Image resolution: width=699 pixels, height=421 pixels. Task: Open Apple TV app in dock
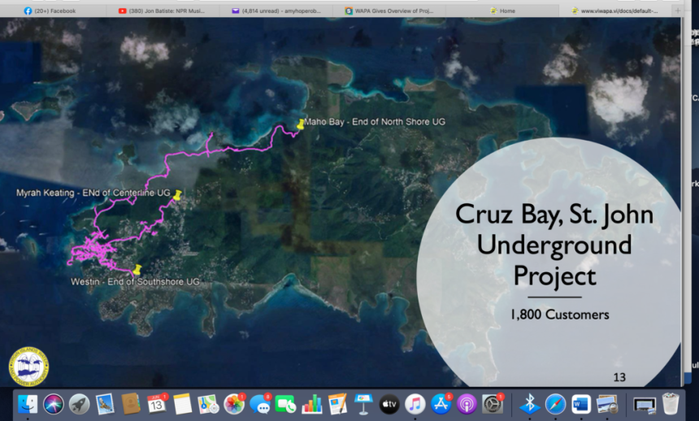pos(389,404)
